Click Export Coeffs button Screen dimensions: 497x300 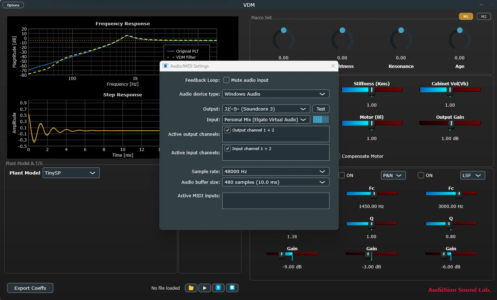click(30, 288)
